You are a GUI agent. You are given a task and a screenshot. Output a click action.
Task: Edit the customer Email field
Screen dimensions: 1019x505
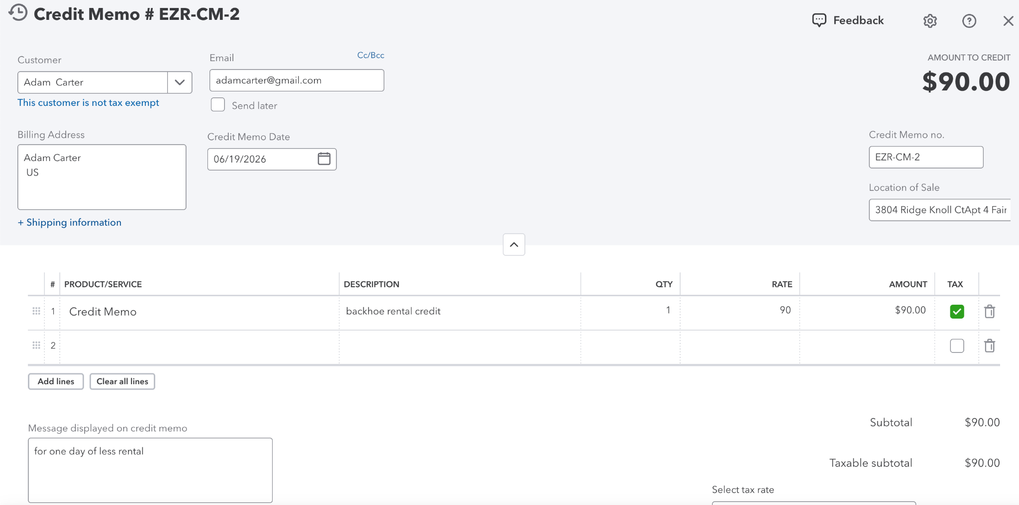(297, 80)
